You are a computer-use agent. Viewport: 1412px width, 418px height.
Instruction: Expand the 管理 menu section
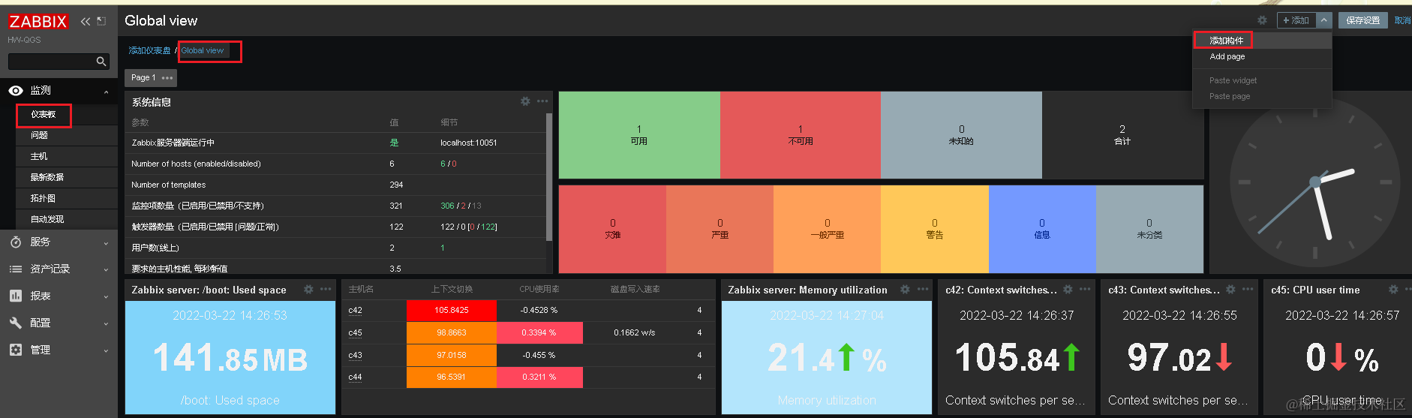tap(106, 351)
